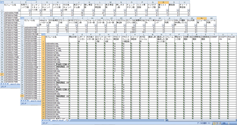
Task: Click cell CDR00014.XML in front window
Action: tap(57, 53)
